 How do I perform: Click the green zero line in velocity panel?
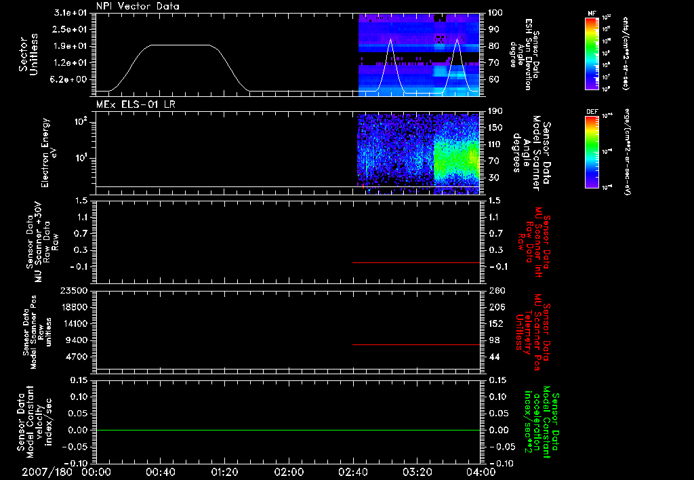[288, 430]
